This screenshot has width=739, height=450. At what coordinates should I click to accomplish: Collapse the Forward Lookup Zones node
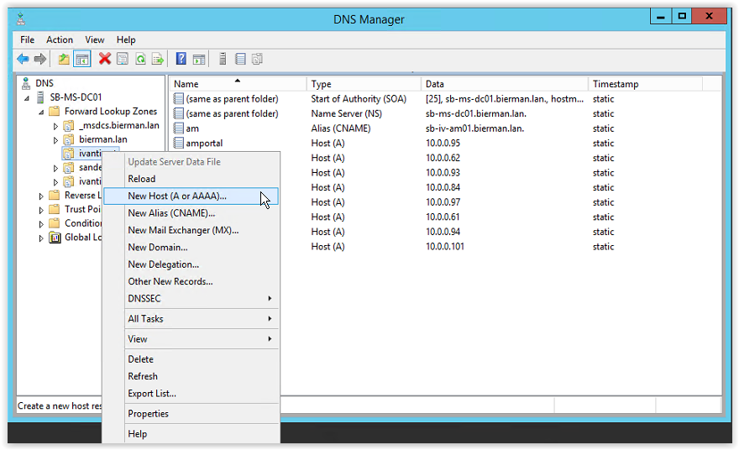click(41, 112)
